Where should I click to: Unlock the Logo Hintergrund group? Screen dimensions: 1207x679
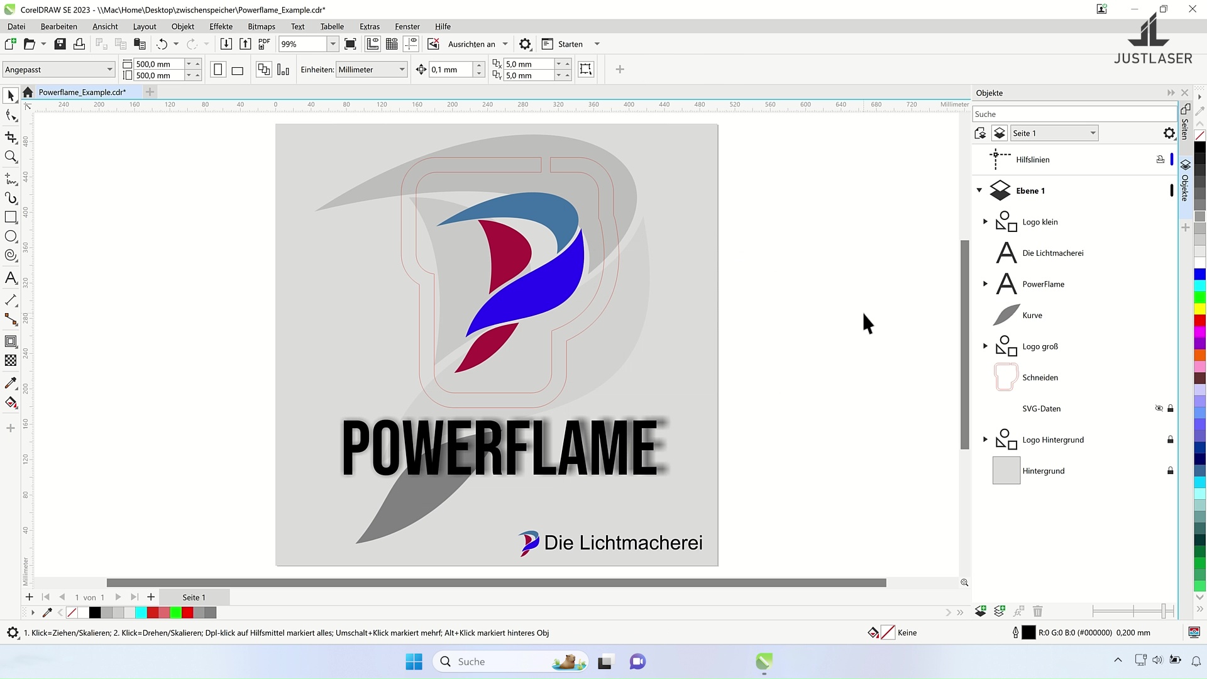tap(1170, 440)
